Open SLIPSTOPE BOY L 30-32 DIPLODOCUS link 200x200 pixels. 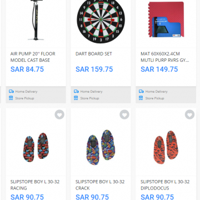click(x=165, y=185)
